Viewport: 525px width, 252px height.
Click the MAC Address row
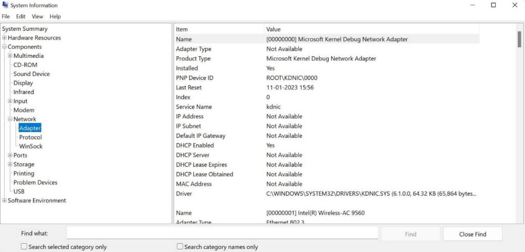click(x=327, y=184)
